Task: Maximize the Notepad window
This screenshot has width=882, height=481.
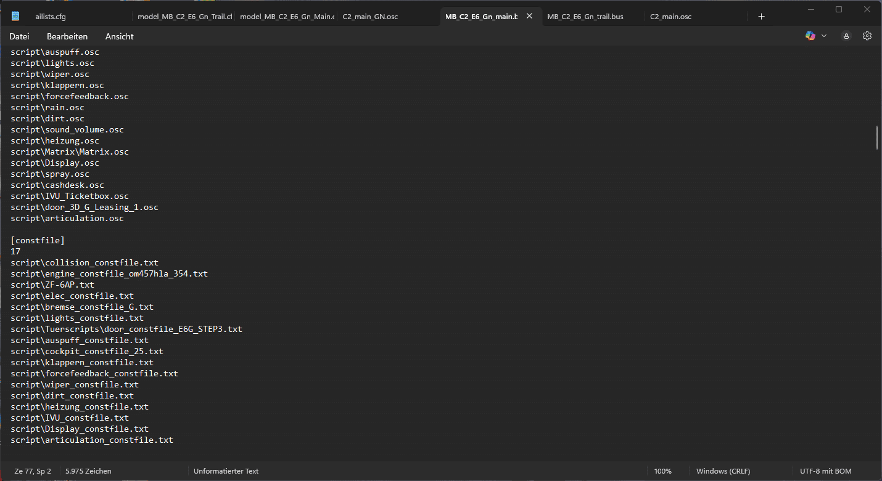Action: click(838, 9)
